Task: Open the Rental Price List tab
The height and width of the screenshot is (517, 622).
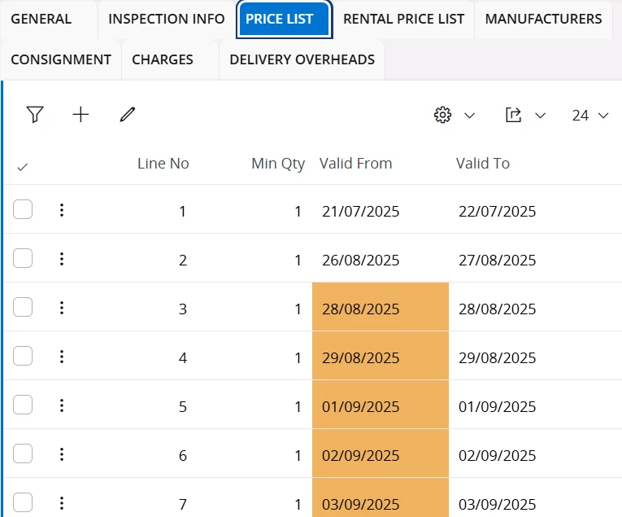Action: coord(403,19)
